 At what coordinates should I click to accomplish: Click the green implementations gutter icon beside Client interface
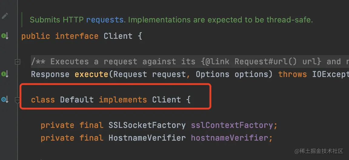[x=5, y=35]
